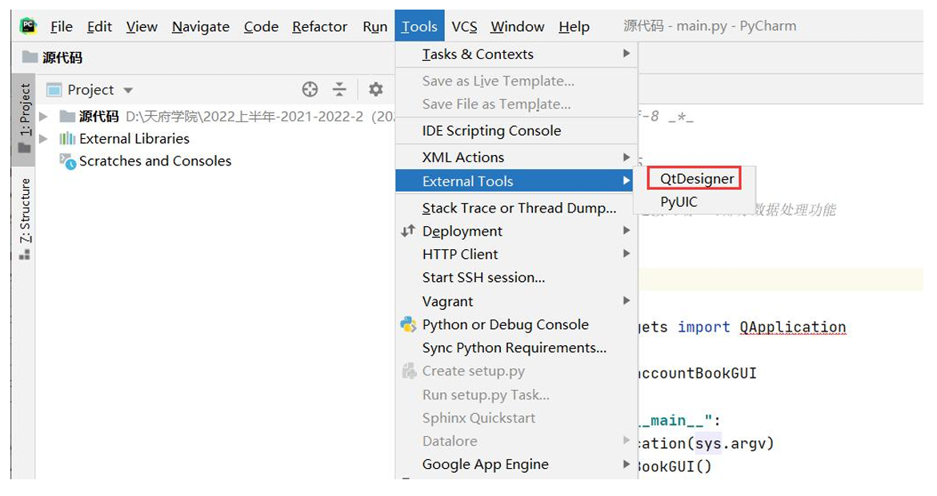Click the Project view window icon
Viewport: 937px width, 496px height.
(x=54, y=90)
